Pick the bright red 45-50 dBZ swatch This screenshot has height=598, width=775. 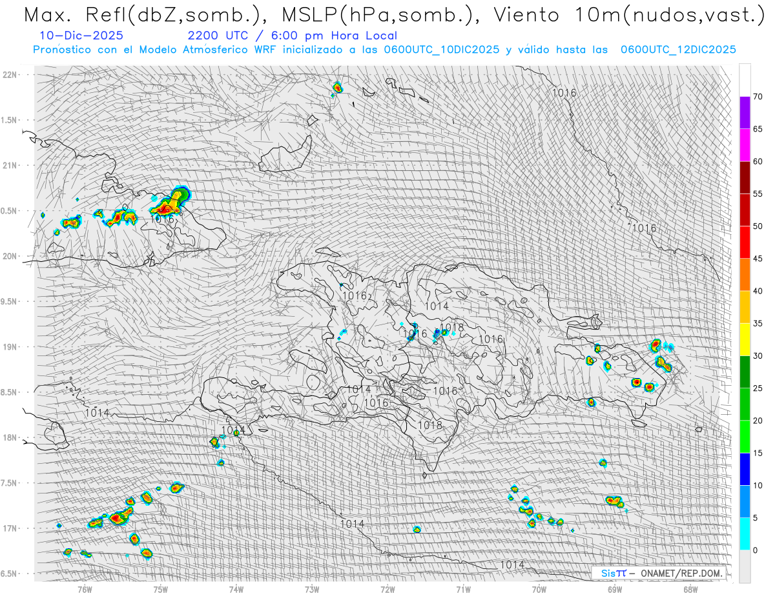pos(745,243)
